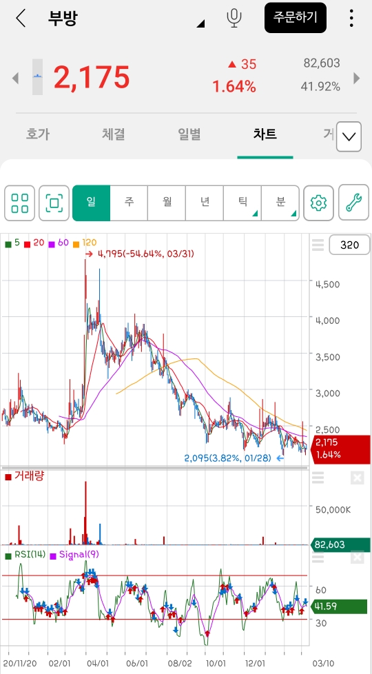Screen dimensions: 372x674
Task: Tap the red 20-day MA legend
Action: [x=34, y=243]
